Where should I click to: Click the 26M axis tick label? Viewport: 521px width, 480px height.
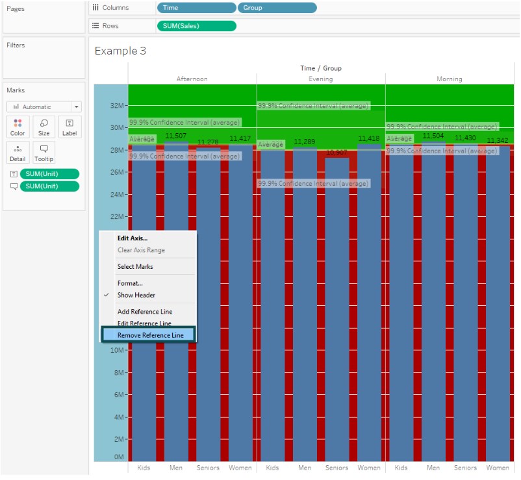pyautogui.click(x=117, y=172)
